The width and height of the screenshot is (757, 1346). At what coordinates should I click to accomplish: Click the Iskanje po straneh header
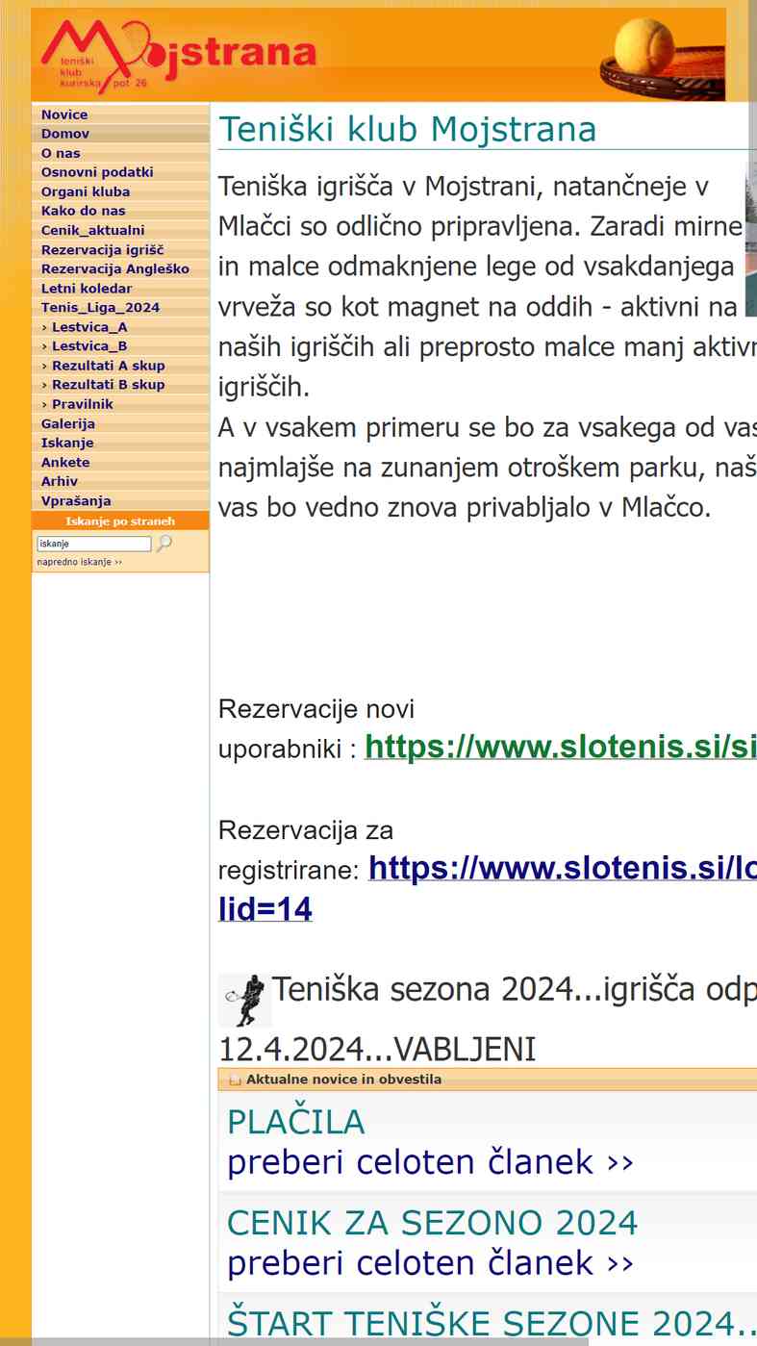[x=120, y=521]
